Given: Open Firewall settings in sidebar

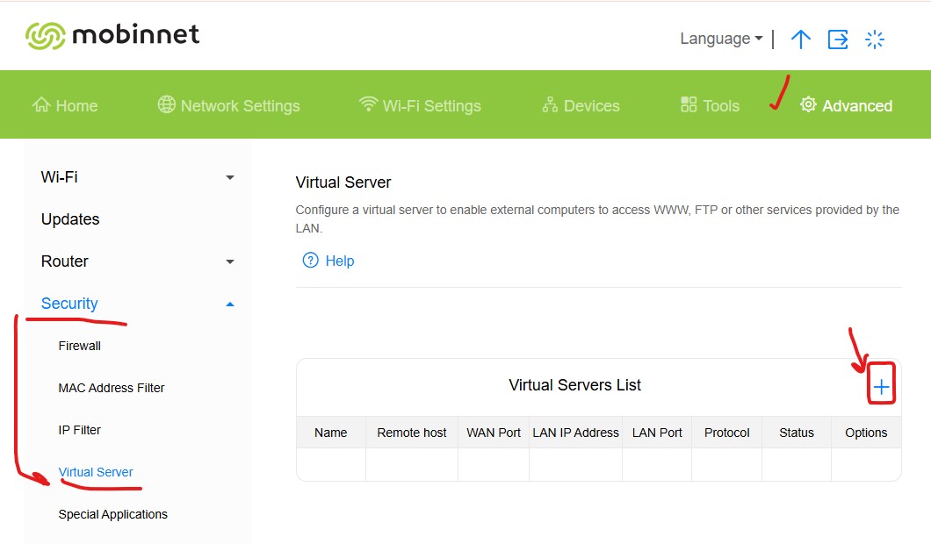Looking at the screenshot, I should [80, 346].
